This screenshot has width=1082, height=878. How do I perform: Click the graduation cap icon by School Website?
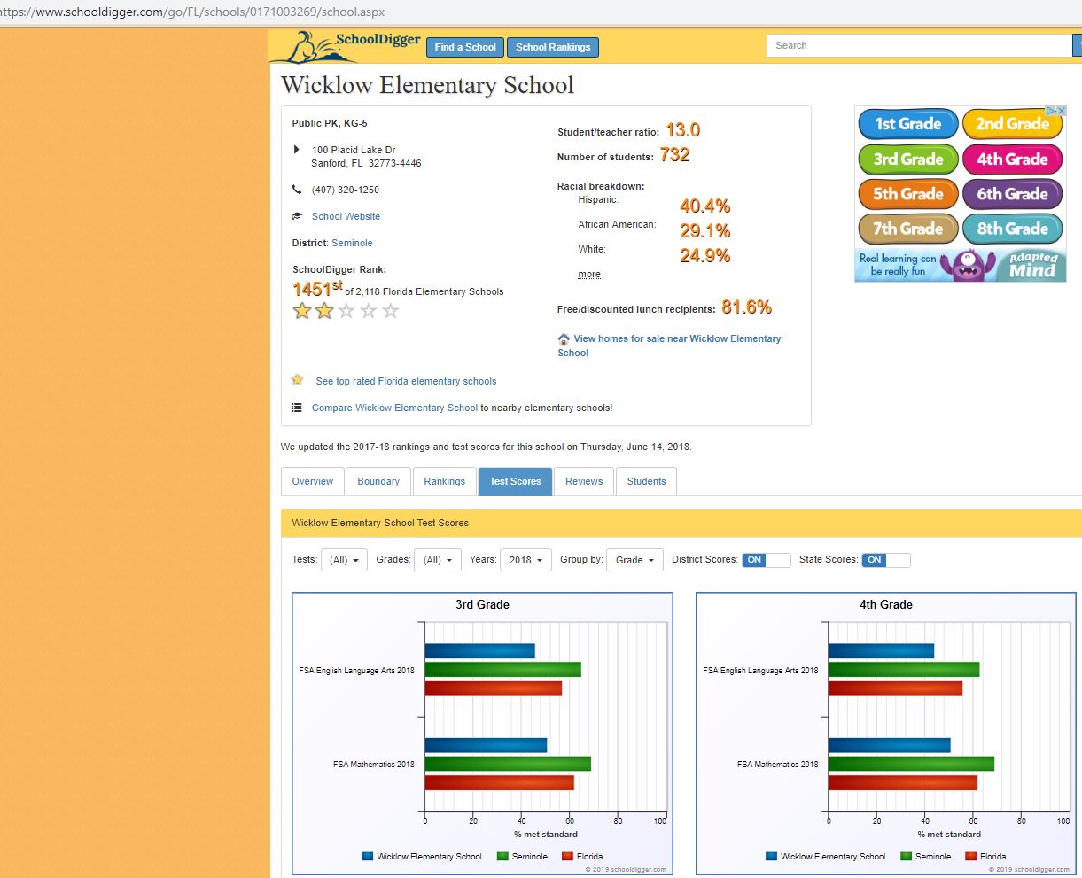pos(297,216)
